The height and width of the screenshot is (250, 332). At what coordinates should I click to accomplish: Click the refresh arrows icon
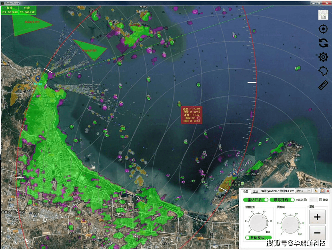pyautogui.click(x=323, y=43)
